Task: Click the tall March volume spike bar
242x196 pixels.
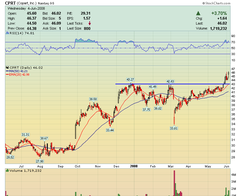Action: click(x=174, y=183)
